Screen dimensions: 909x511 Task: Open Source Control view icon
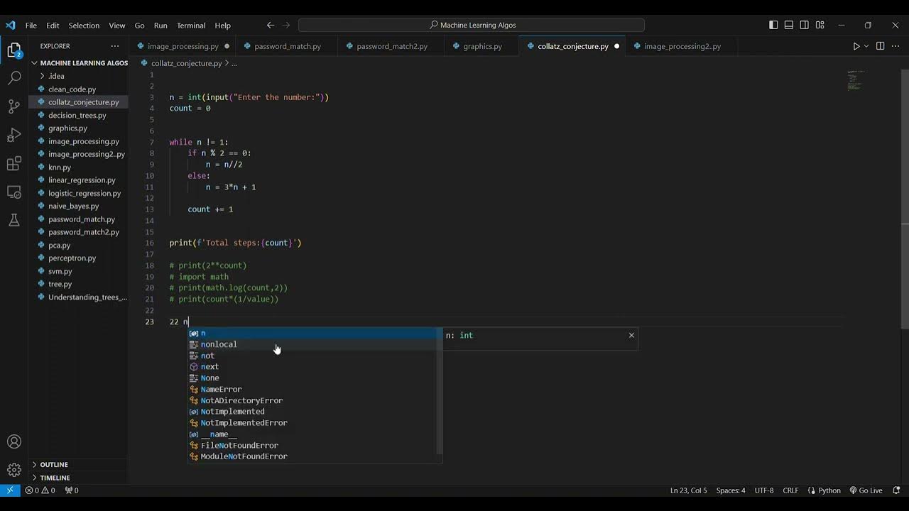[x=14, y=106]
